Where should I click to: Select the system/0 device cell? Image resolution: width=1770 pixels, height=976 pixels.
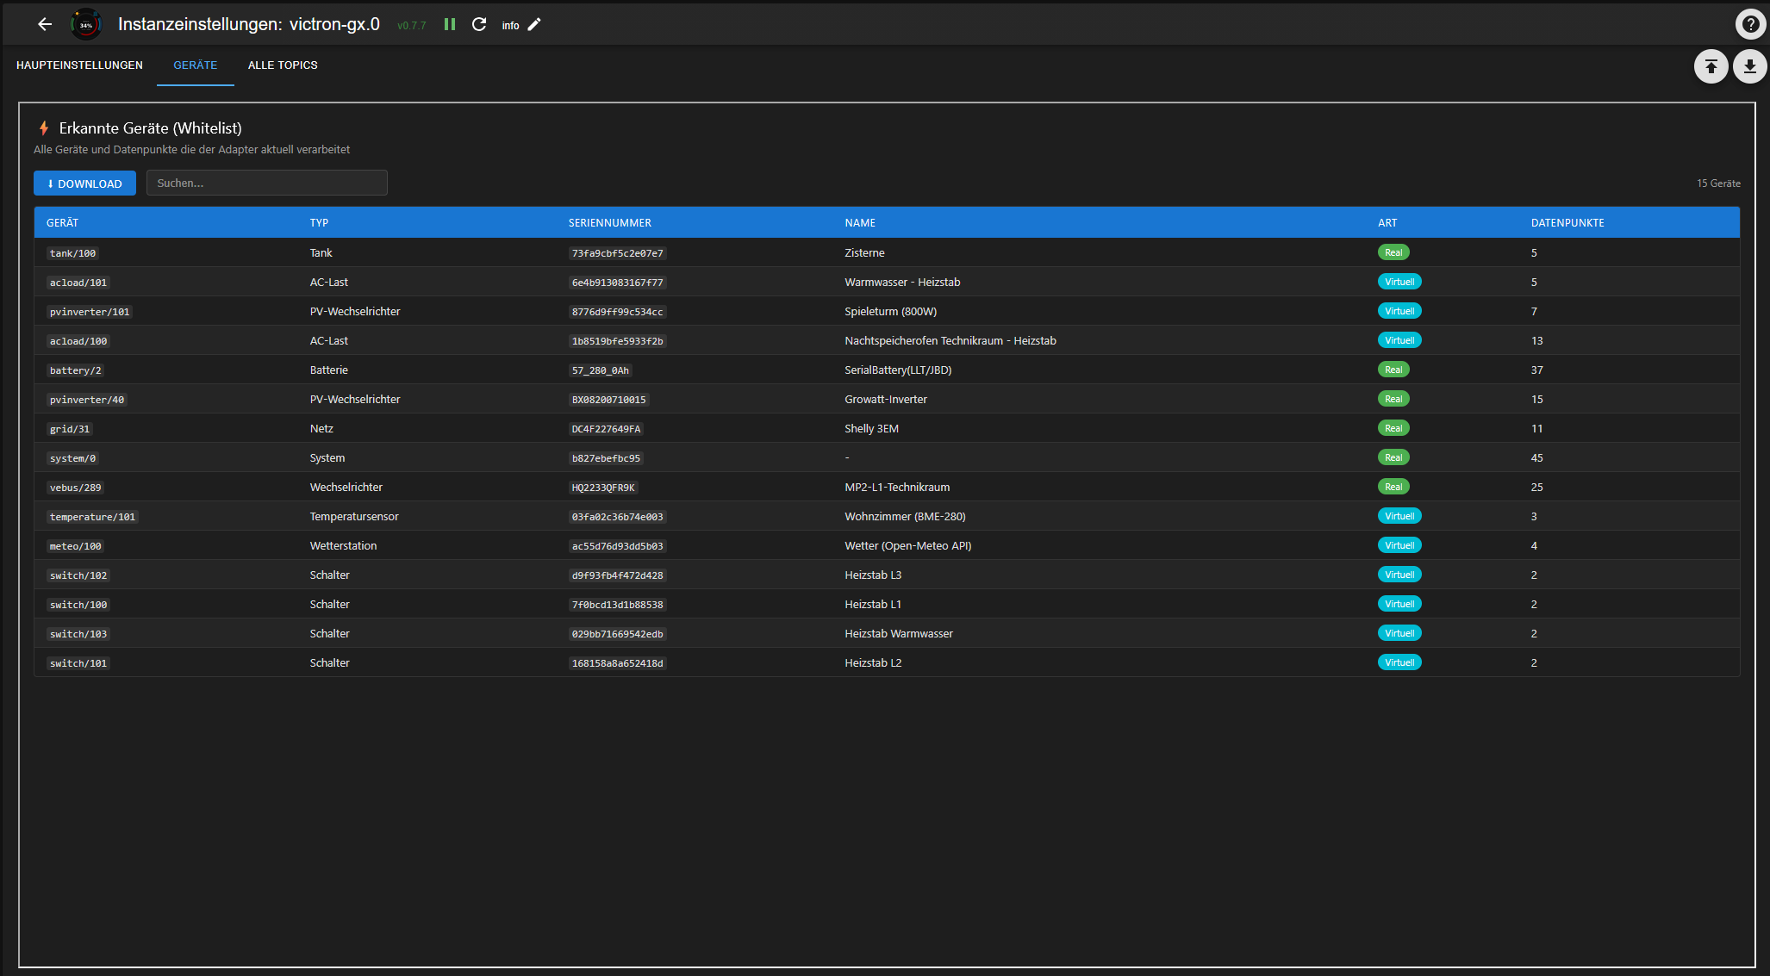coord(73,458)
